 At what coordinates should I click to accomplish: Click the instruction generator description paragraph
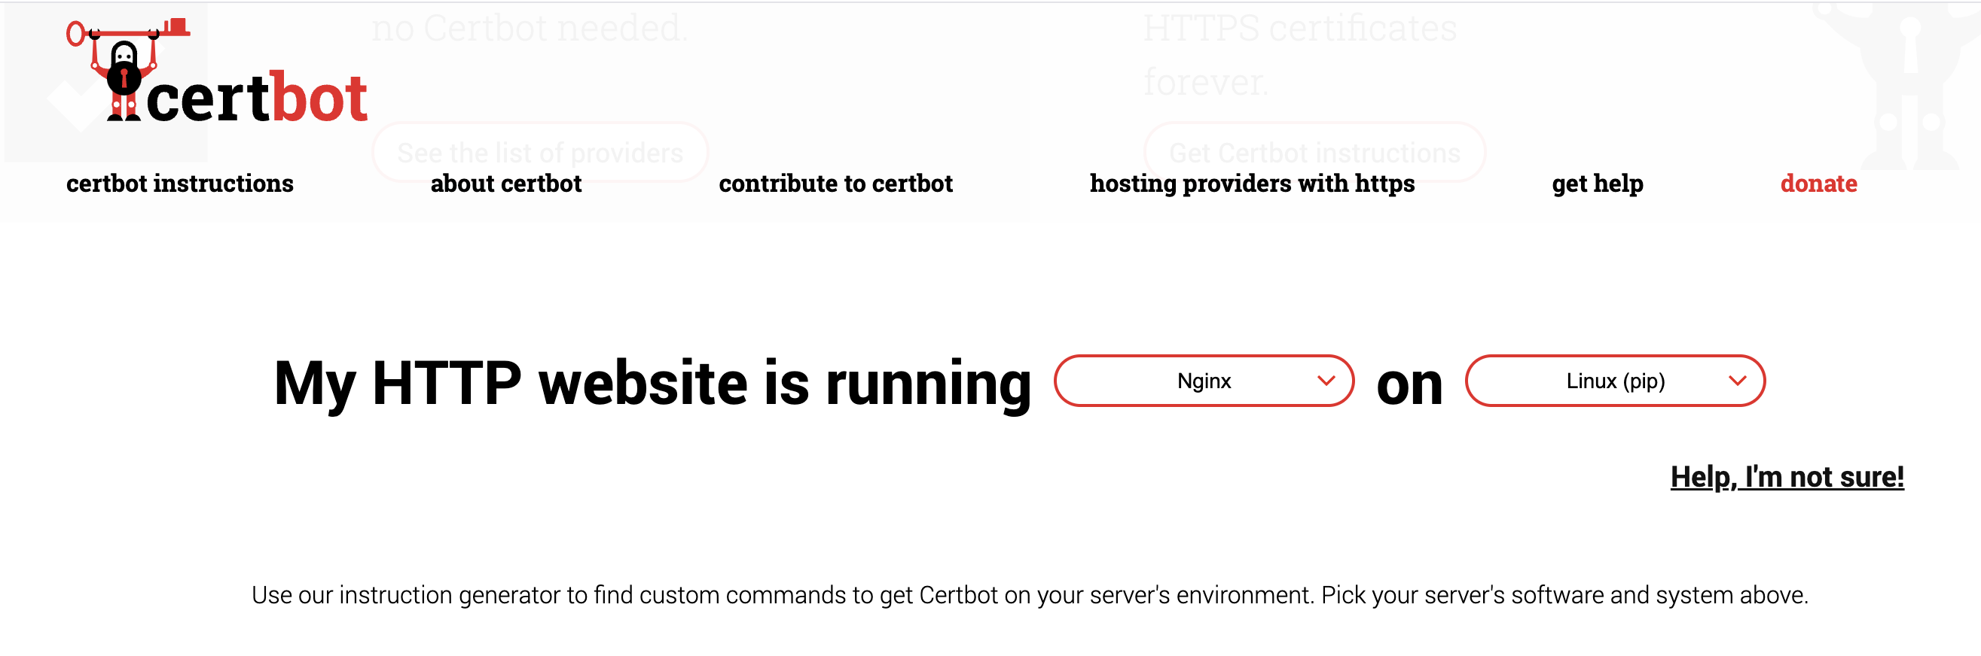coord(1030,595)
